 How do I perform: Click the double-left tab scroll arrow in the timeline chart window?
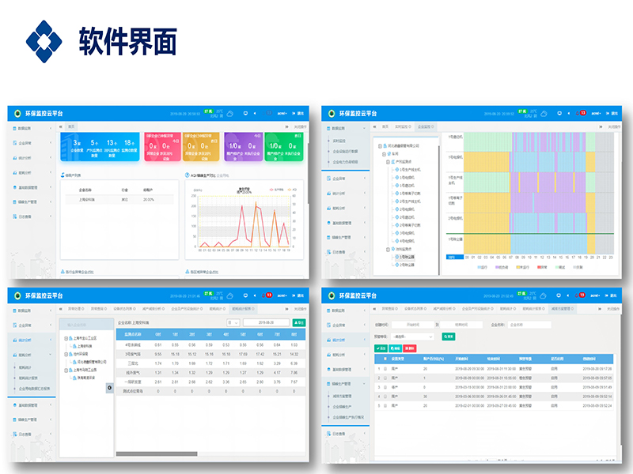tap(374, 127)
